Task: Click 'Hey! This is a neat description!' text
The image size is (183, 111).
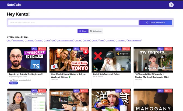Action: click(x=20, y=80)
